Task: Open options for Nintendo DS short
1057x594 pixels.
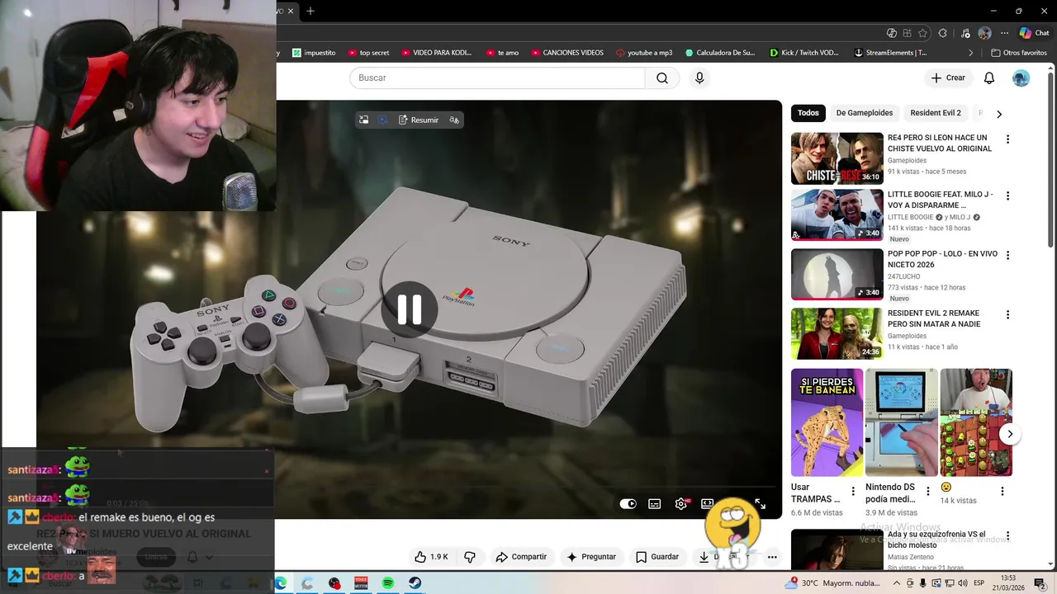Action: 927,491
